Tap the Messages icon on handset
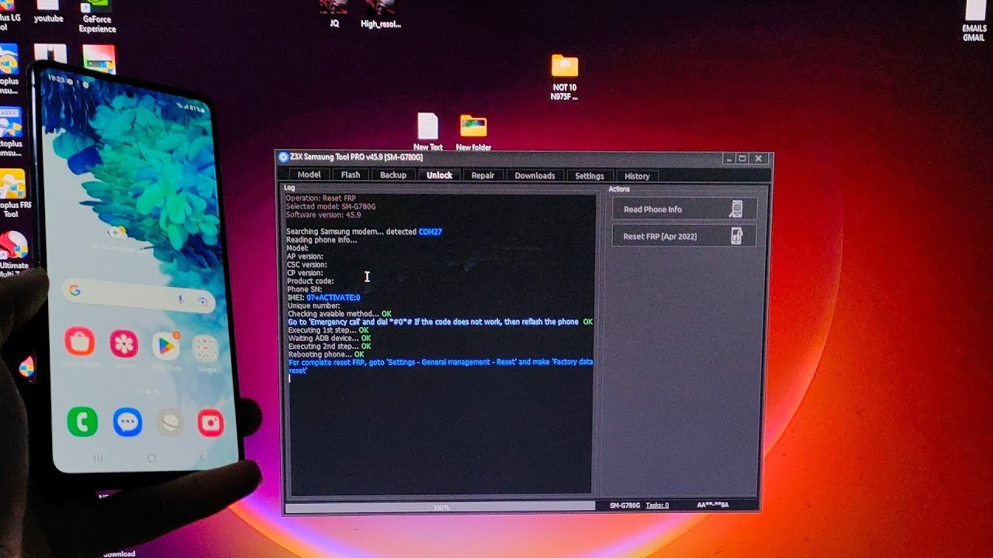993x558 pixels. pyautogui.click(x=127, y=422)
